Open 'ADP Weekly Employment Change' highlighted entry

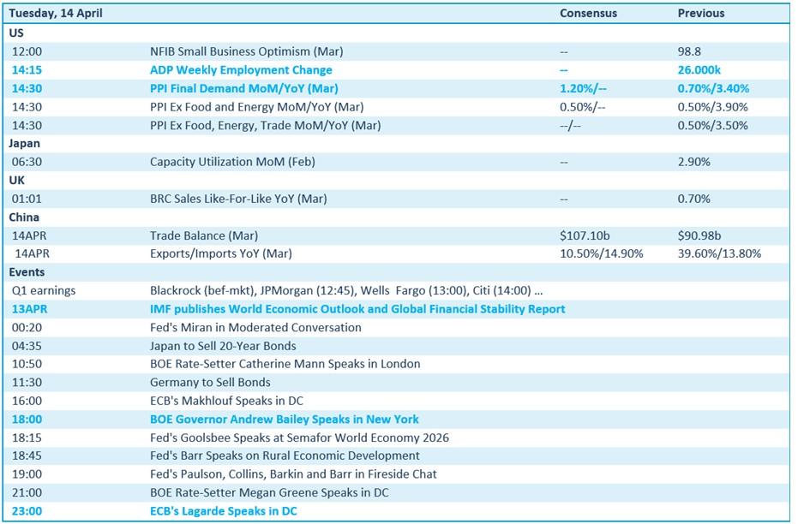coord(241,70)
